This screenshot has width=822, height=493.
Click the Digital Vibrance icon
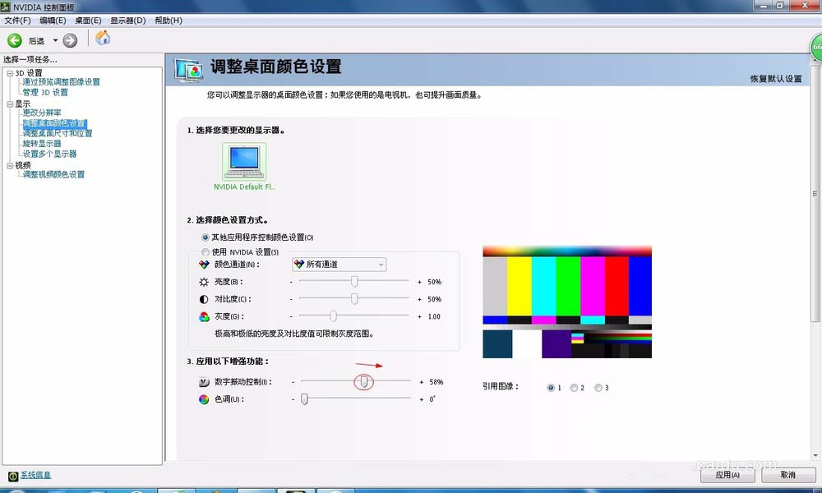coord(204,382)
